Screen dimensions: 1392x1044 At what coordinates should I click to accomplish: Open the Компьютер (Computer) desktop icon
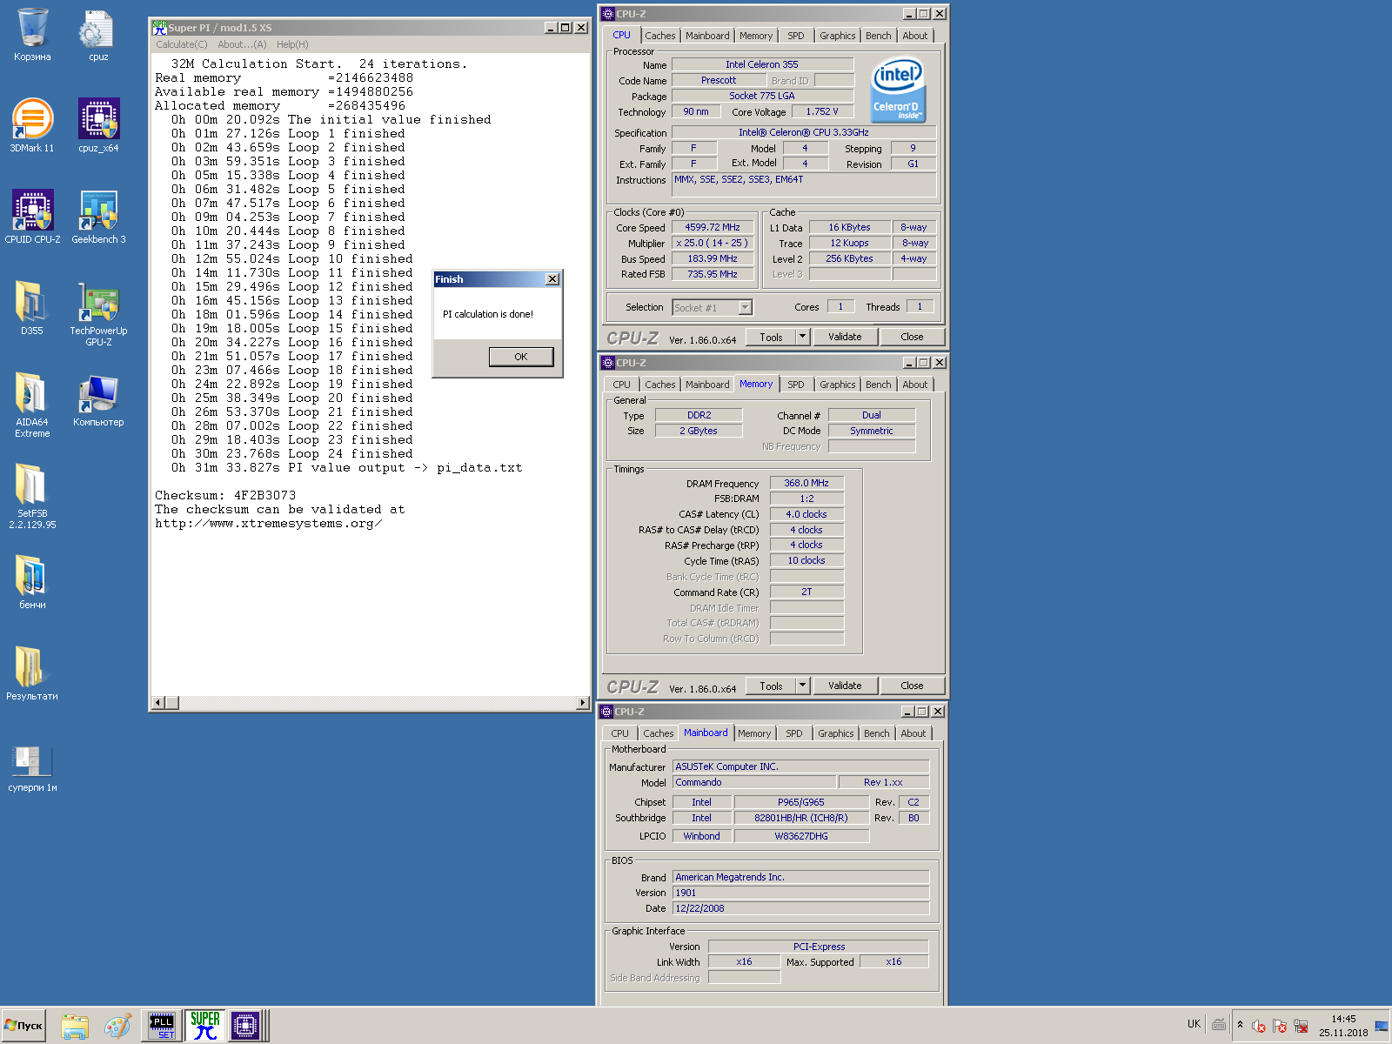click(x=98, y=400)
